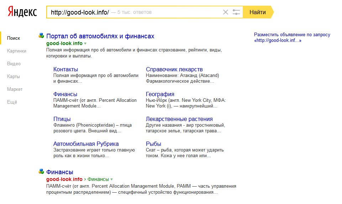Switch to Картинки in the sidebar

pos(17,51)
